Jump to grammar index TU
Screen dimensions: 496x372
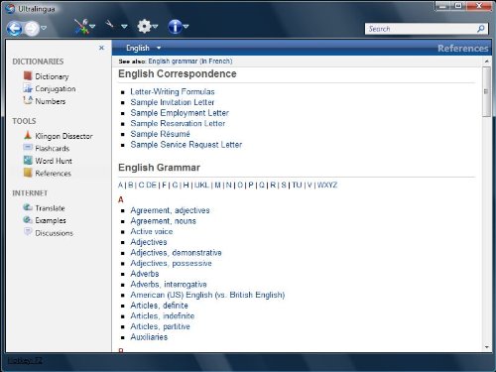point(297,185)
